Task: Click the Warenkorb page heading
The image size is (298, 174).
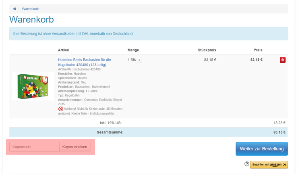Action: (31, 19)
